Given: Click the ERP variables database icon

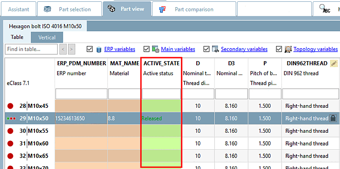Looking at the screenshot, I should pyautogui.click(x=99, y=49).
